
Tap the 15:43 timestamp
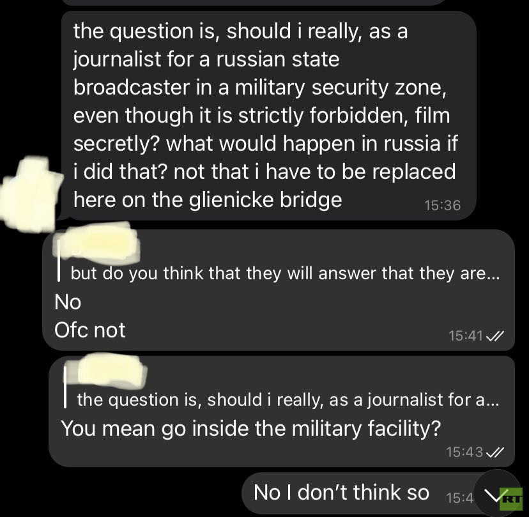coord(464,452)
